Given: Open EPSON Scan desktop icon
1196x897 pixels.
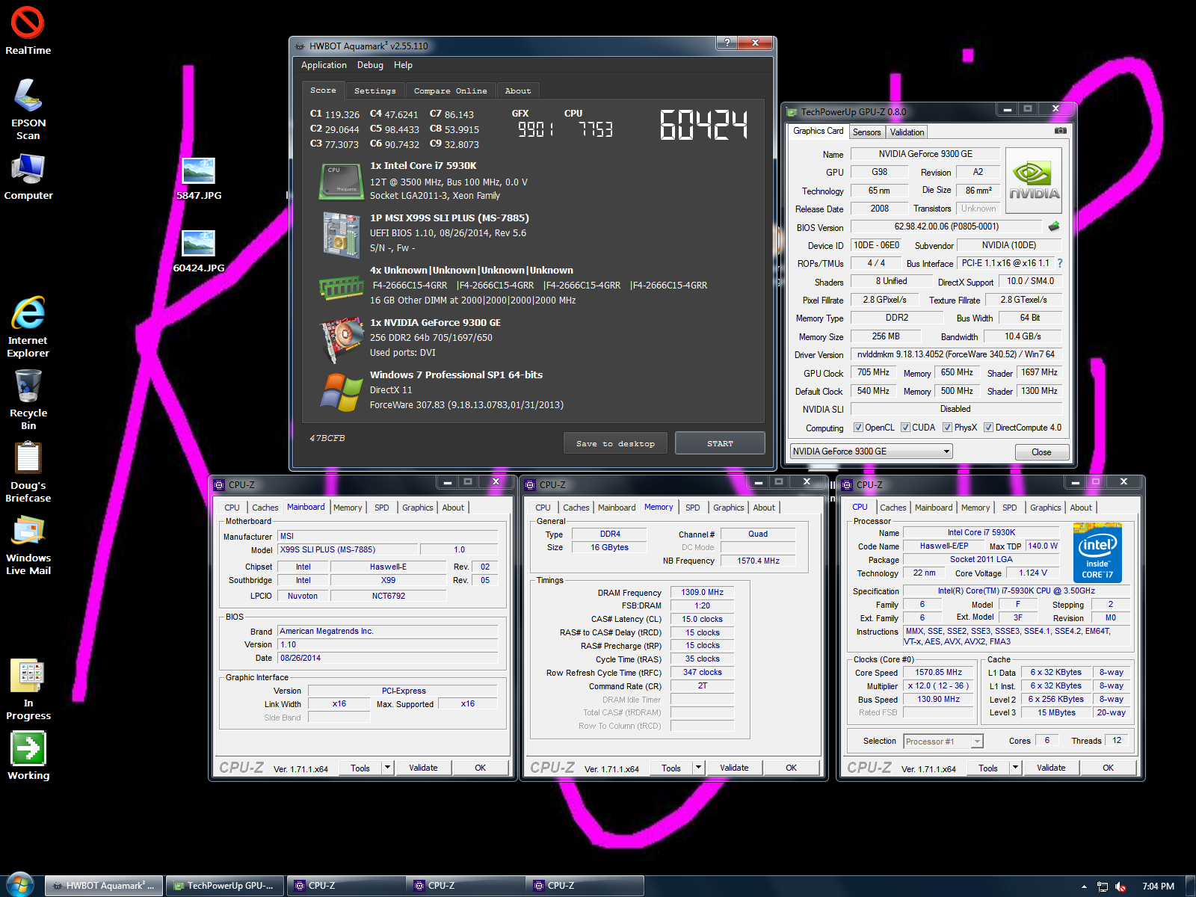Looking at the screenshot, I should [28, 109].
